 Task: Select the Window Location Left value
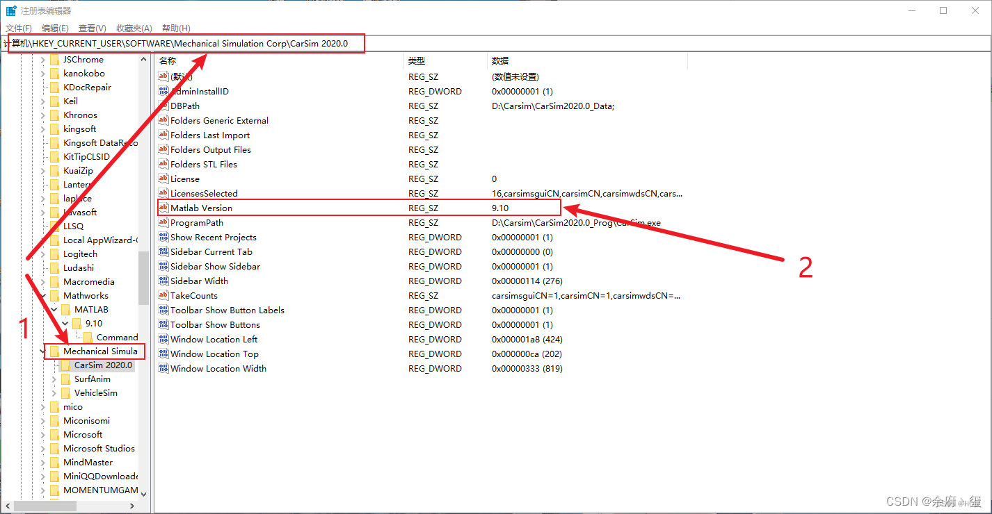coord(214,339)
